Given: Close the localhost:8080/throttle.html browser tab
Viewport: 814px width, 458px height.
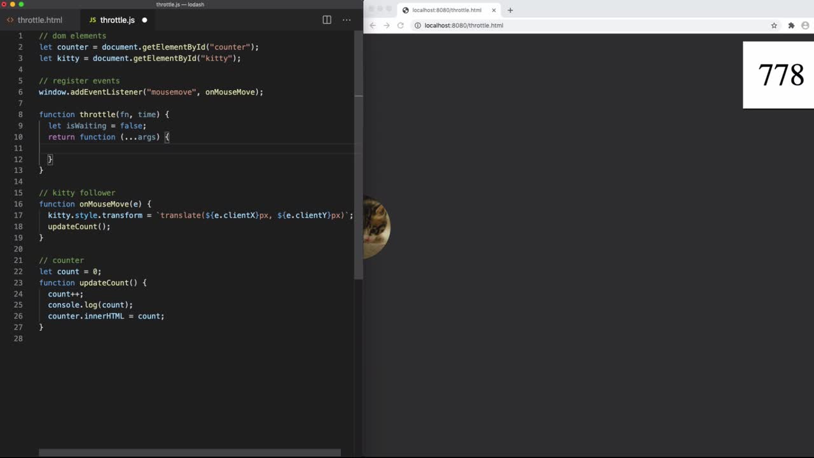Looking at the screenshot, I should 493,10.
